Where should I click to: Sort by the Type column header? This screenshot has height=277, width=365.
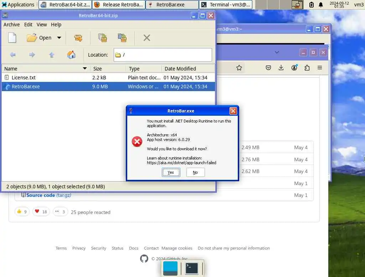point(144,69)
